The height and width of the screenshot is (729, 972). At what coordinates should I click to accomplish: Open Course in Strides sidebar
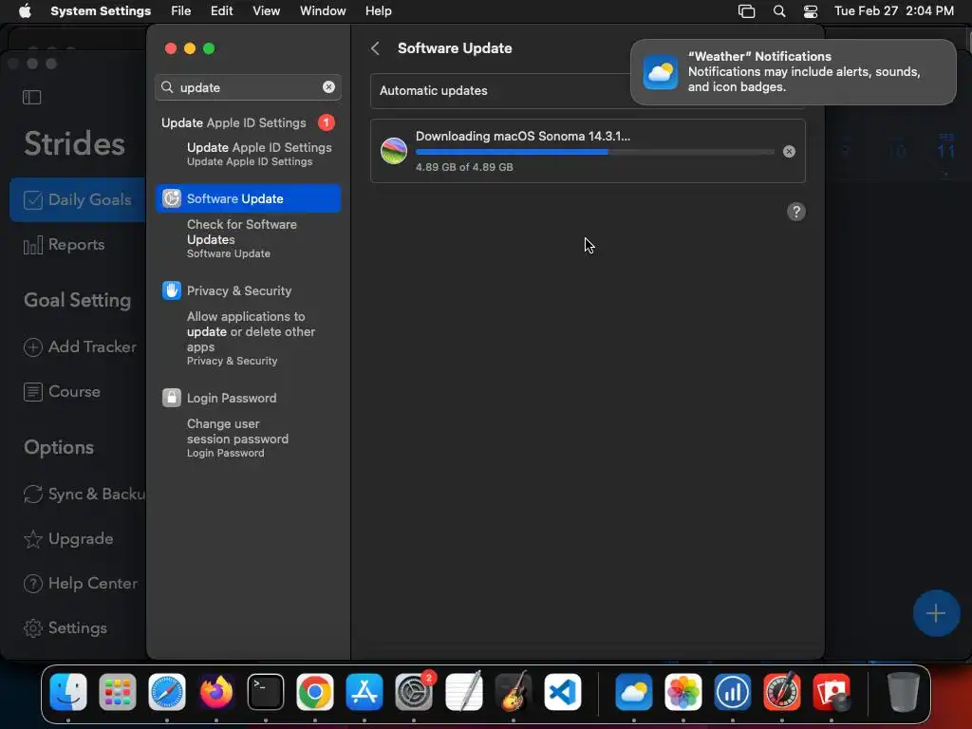pyautogui.click(x=62, y=391)
